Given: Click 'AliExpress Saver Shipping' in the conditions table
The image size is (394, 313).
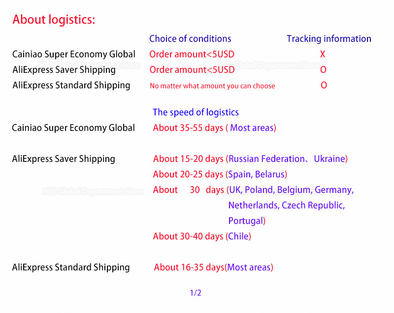Looking at the screenshot, I should click(x=64, y=70).
